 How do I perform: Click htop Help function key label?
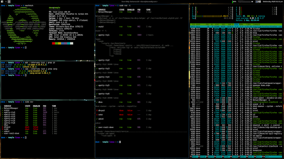coord(195,157)
